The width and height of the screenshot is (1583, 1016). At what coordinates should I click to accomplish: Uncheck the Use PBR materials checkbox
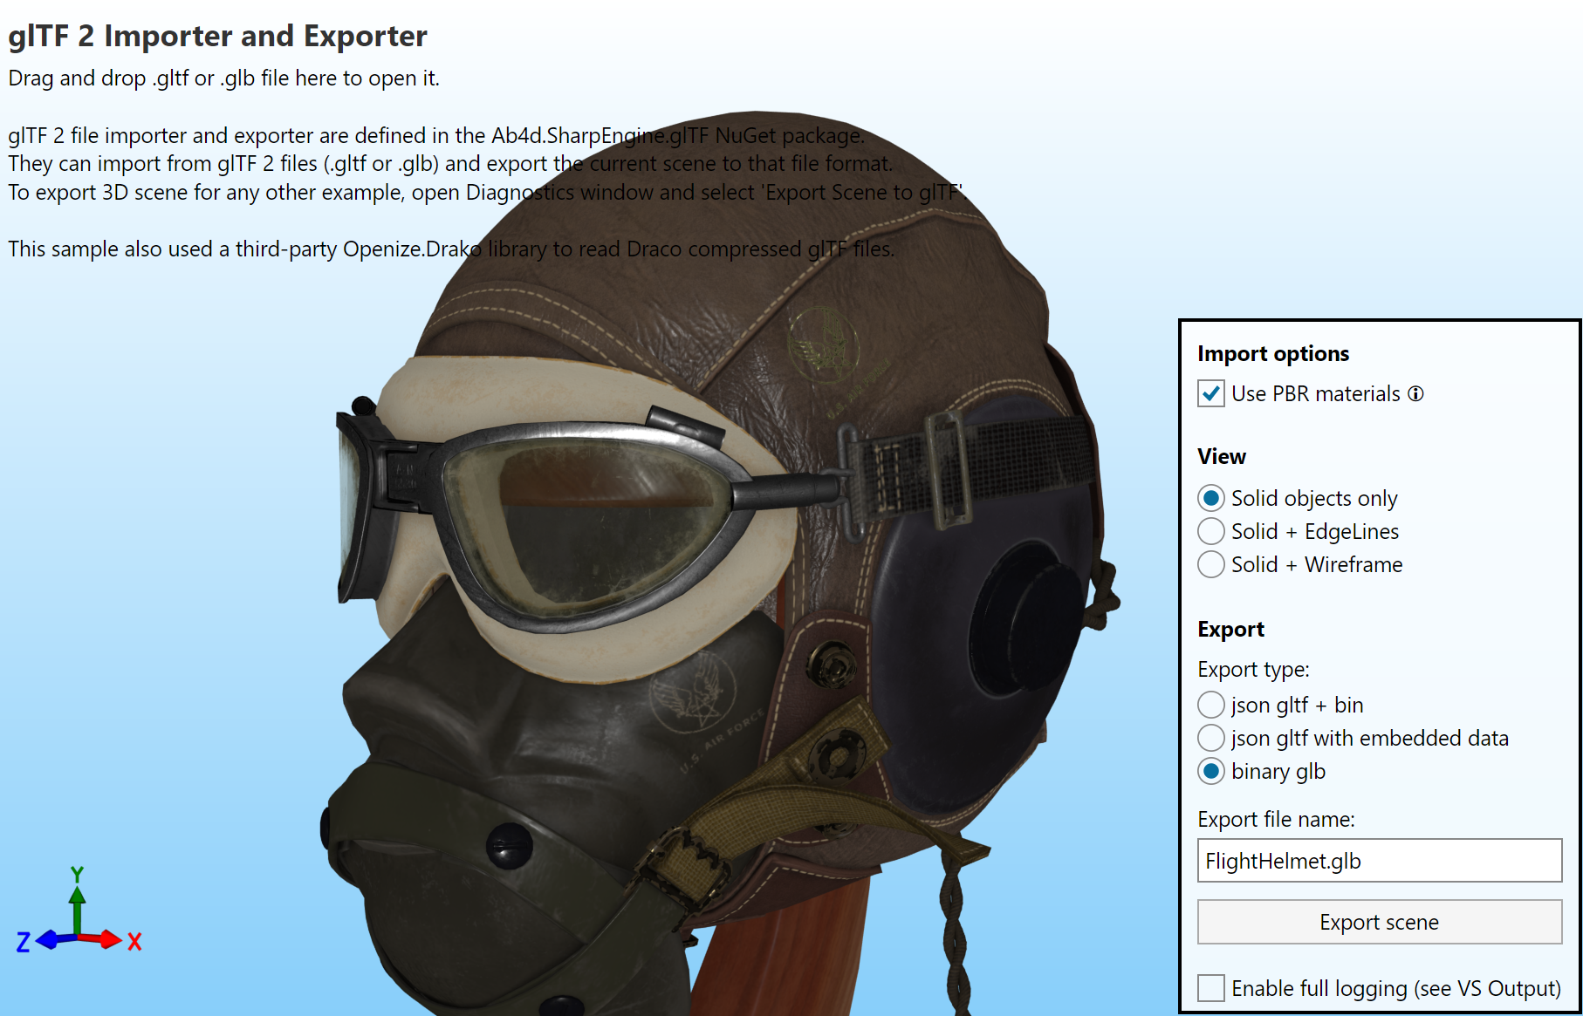point(1210,393)
